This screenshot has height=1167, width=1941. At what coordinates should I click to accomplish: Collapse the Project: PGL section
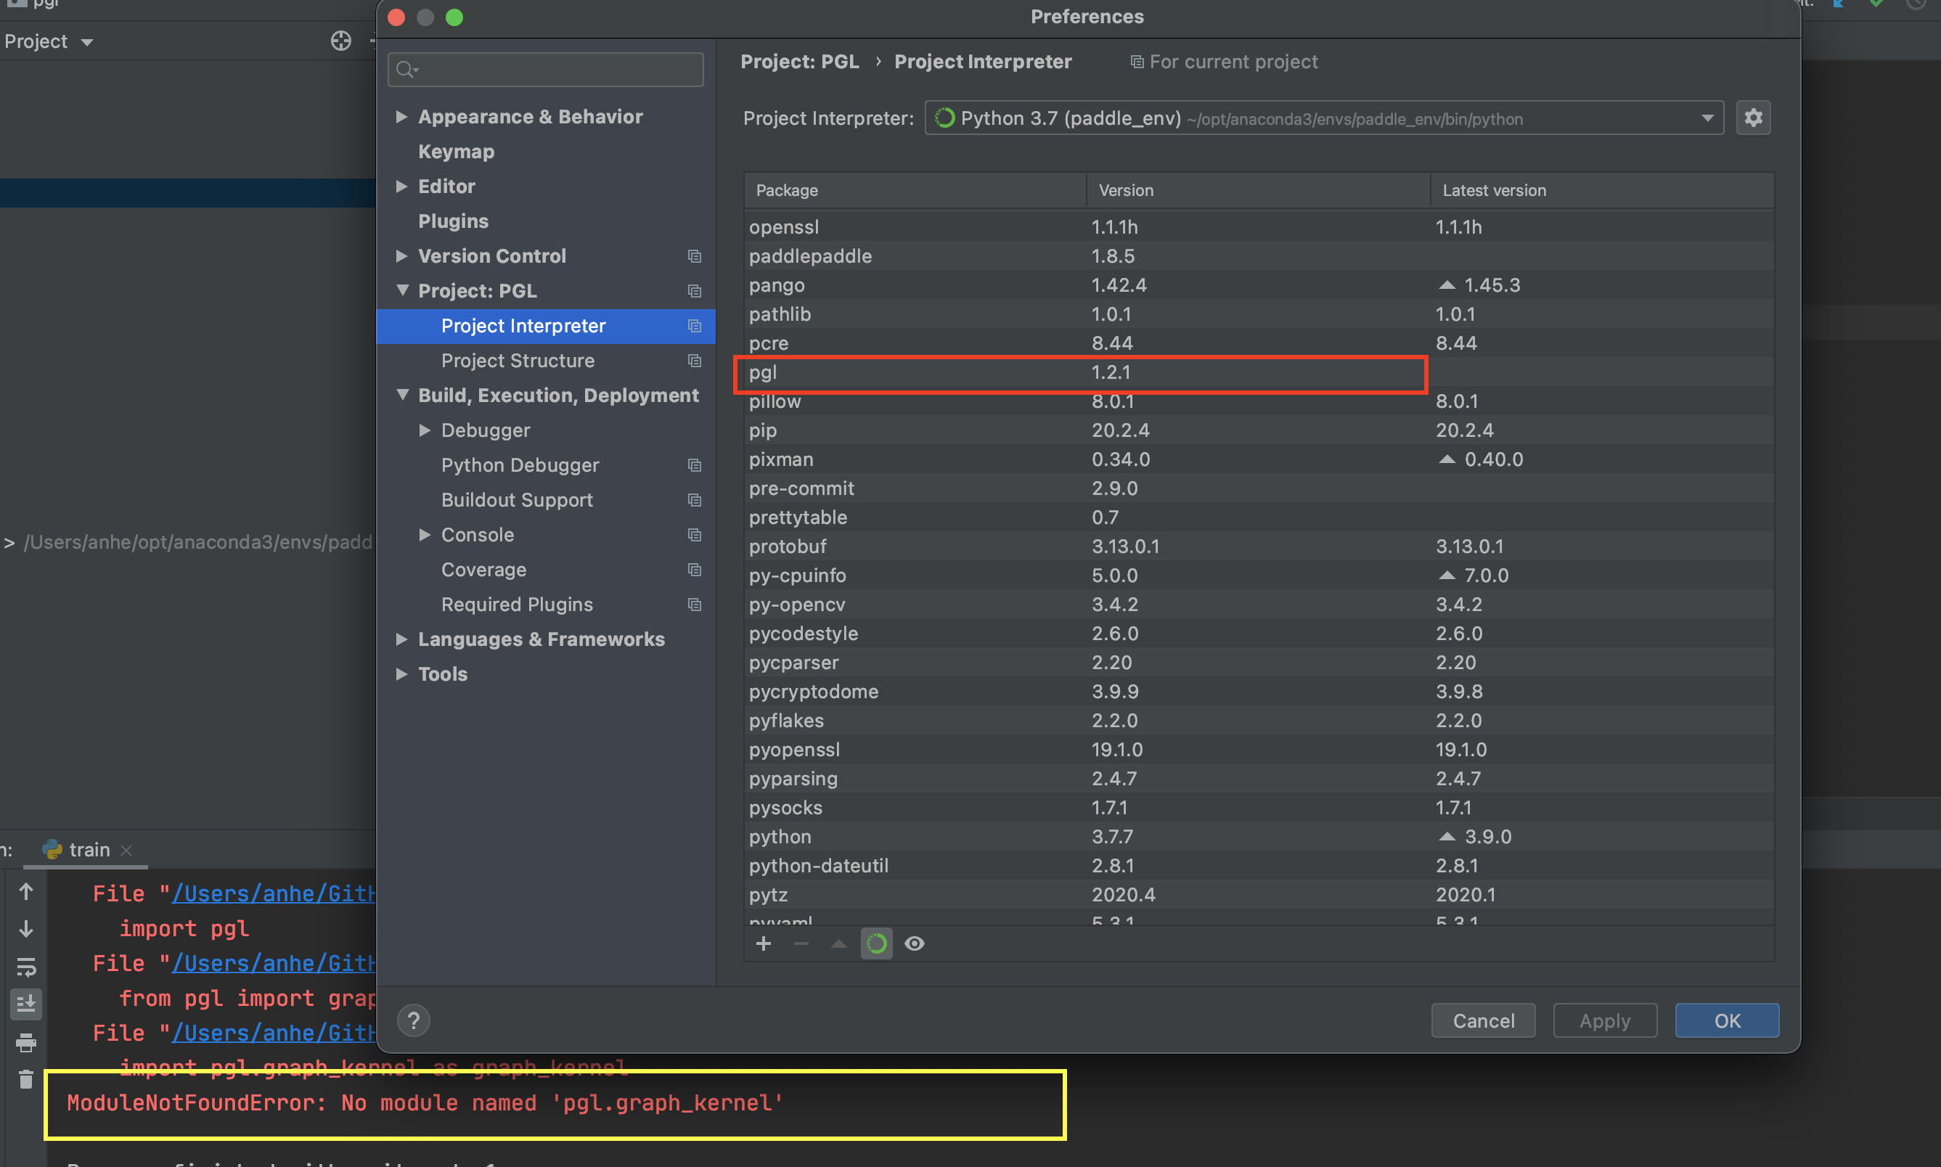tap(402, 290)
